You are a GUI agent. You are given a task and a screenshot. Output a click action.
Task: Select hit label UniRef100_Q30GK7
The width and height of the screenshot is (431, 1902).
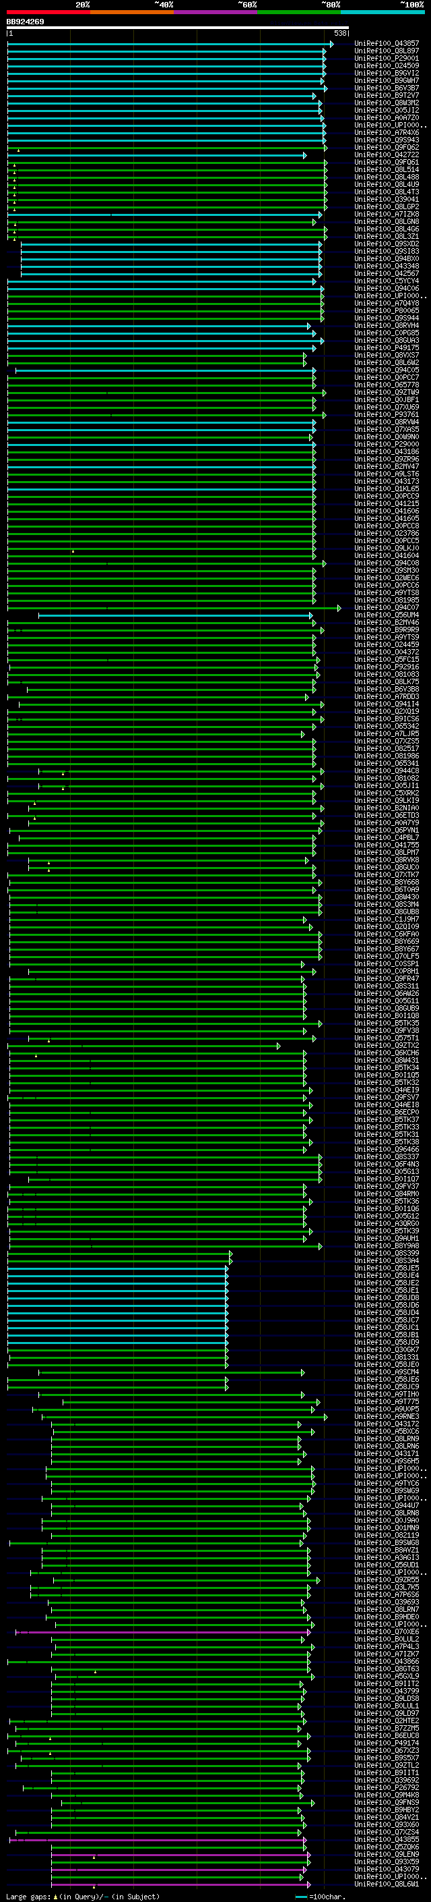click(x=386, y=1349)
